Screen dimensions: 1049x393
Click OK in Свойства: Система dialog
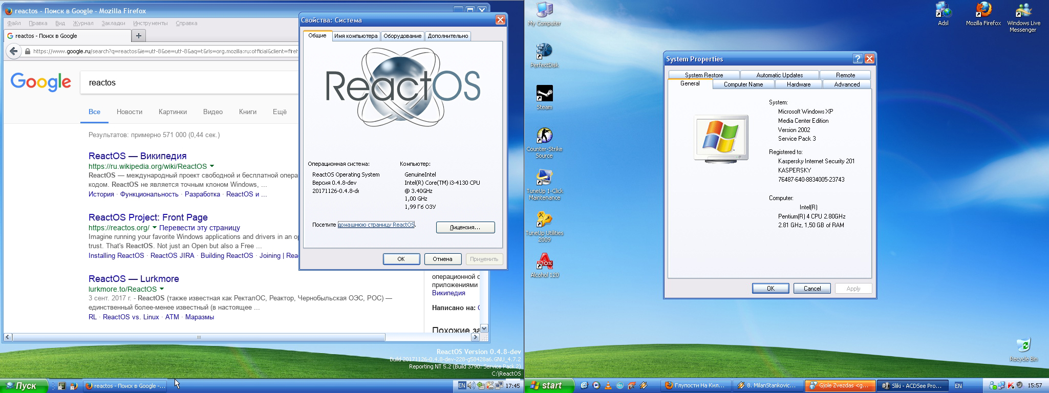click(x=401, y=259)
